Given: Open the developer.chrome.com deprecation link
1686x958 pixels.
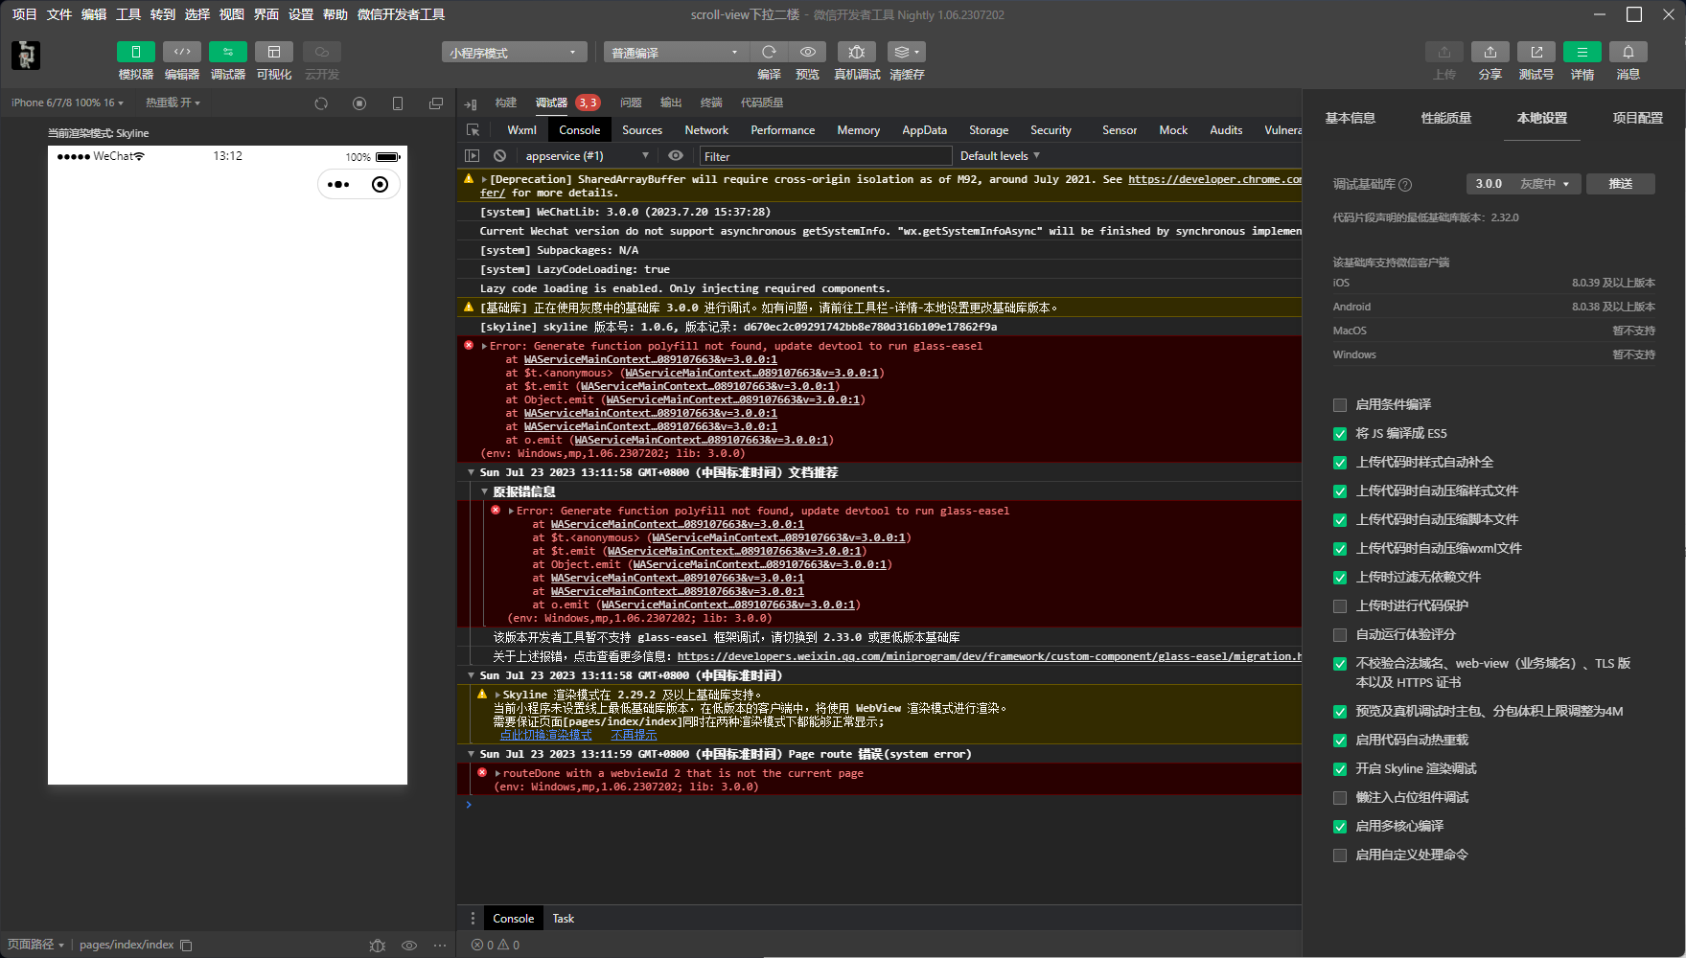Looking at the screenshot, I should point(1214,179).
